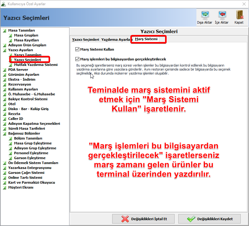Click the Kapat door icon
This screenshot has width=249, height=226.
tap(239, 15)
